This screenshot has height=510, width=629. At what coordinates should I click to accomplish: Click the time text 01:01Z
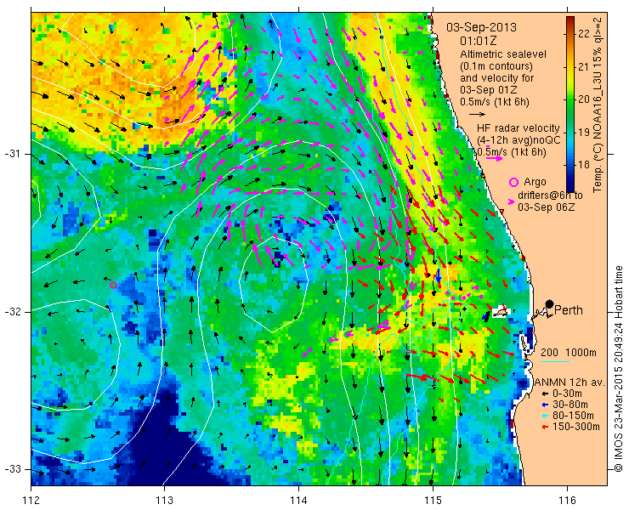click(x=479, y=41)
